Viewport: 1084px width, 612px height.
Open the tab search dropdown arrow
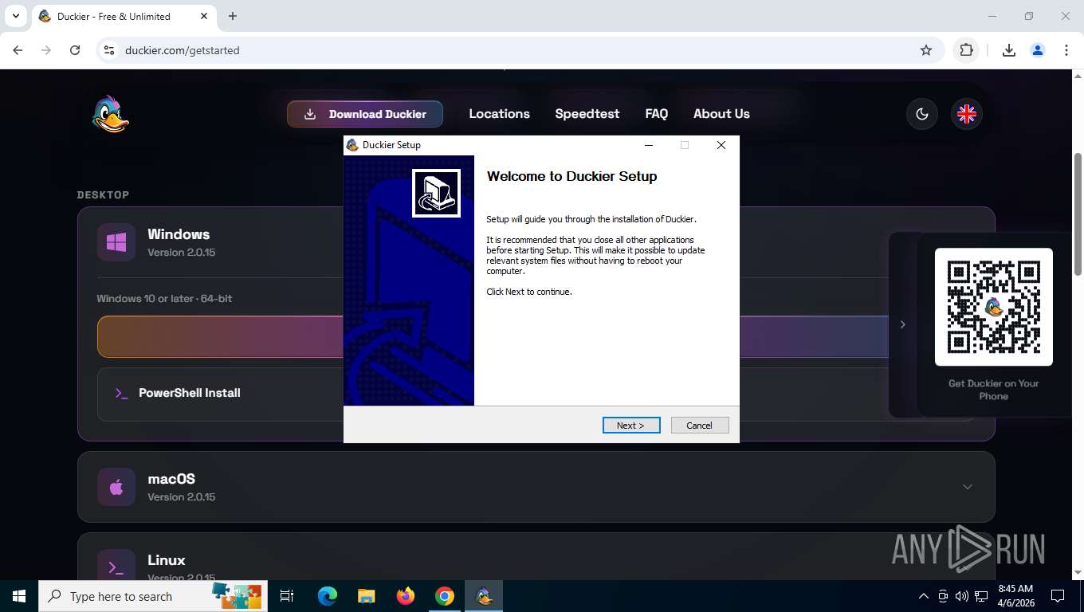(x=15, y=16)
